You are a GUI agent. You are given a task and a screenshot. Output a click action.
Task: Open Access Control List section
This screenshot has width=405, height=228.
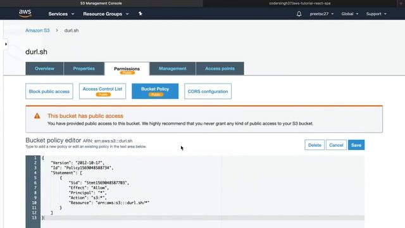tap(103, 91)
